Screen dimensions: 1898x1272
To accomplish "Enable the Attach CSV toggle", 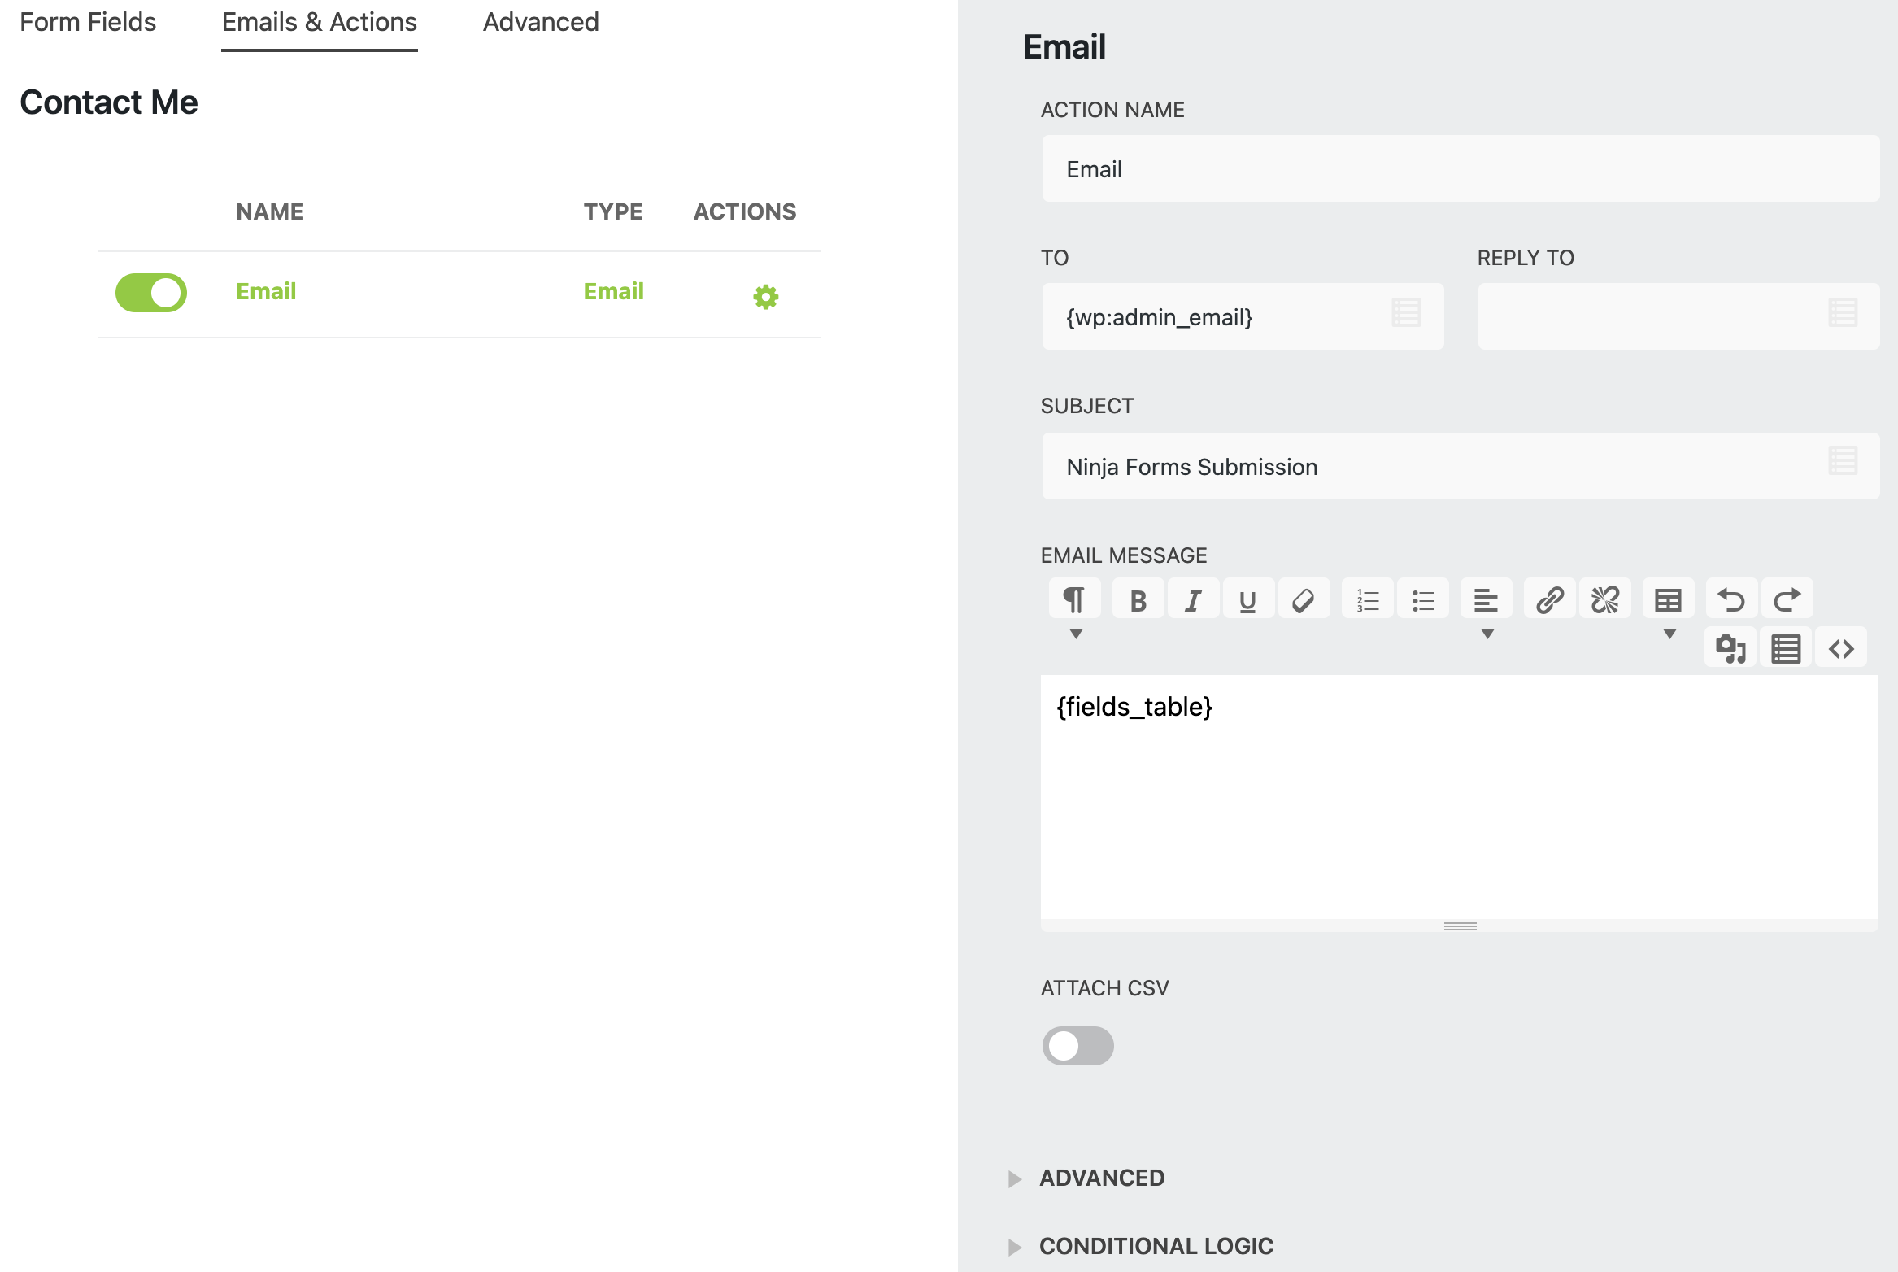I will [x=1077, y=1046].
